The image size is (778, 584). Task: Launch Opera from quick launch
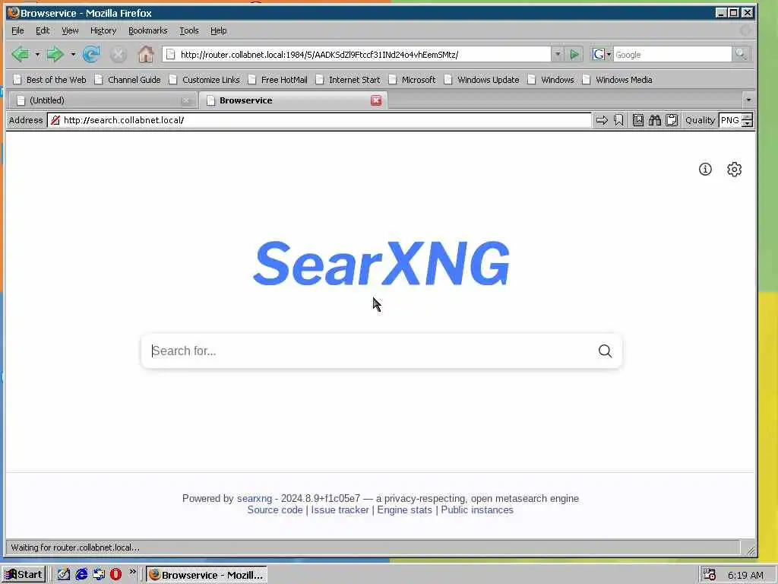(x=115, y=575)
